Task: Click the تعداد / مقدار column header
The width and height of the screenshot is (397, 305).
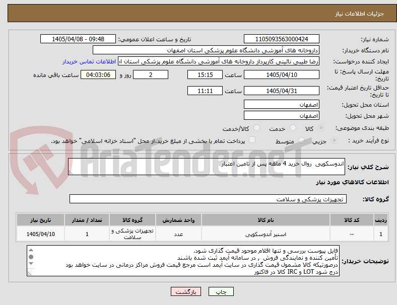Action: 87,220
